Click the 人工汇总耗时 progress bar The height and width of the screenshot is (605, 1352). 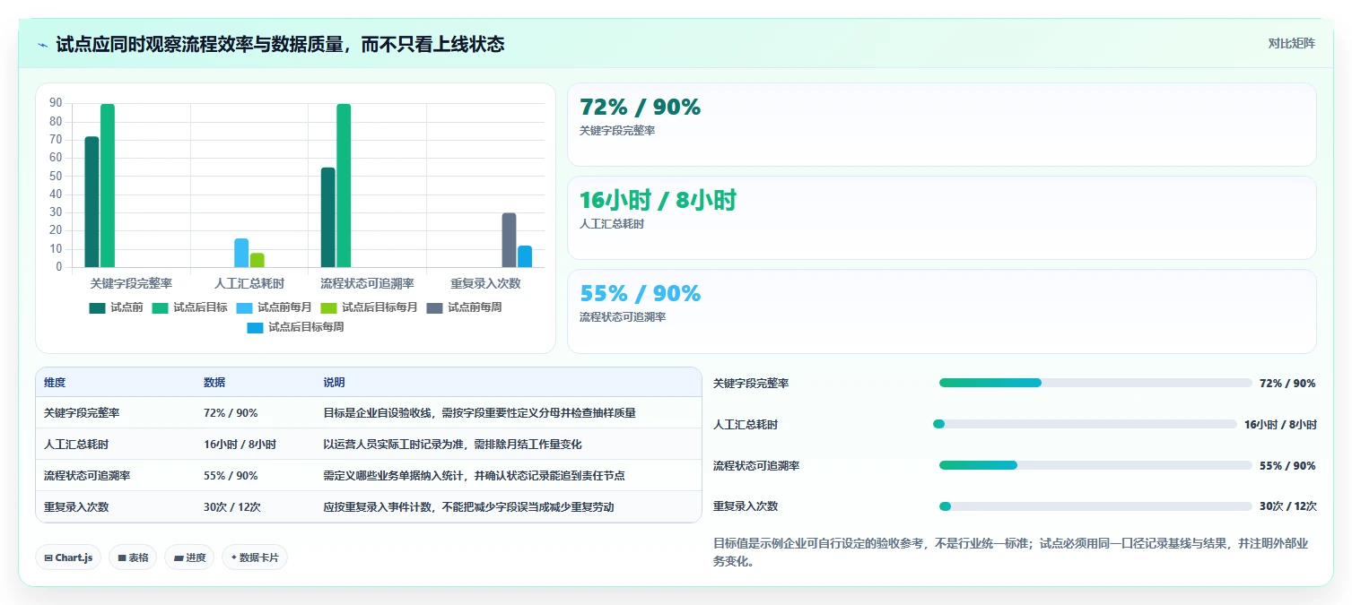(x=1085, y=424)
